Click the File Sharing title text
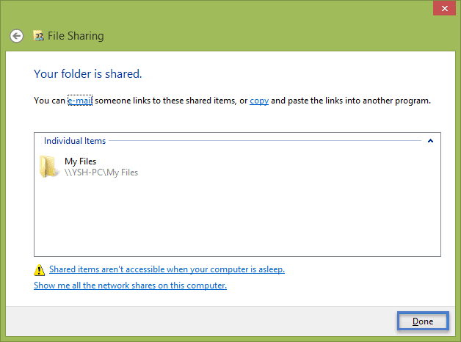The height and width of the screenshot is (342, 461). (76, 36)
